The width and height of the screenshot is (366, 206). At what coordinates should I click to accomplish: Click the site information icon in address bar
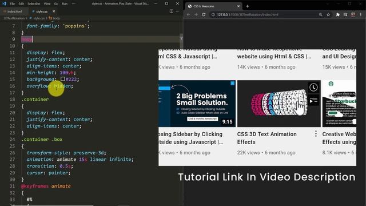pos(213,14)
